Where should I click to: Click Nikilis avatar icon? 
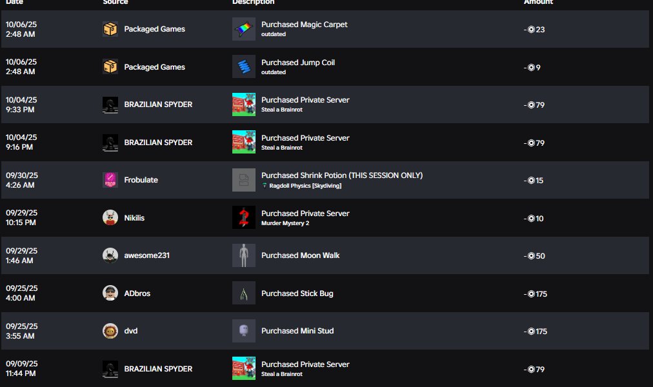(x=110, y=217)
